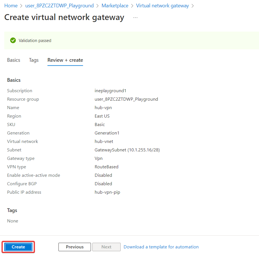Go to the Home breadcrumb
Screen dimensions: 259x256
point(11,6)
